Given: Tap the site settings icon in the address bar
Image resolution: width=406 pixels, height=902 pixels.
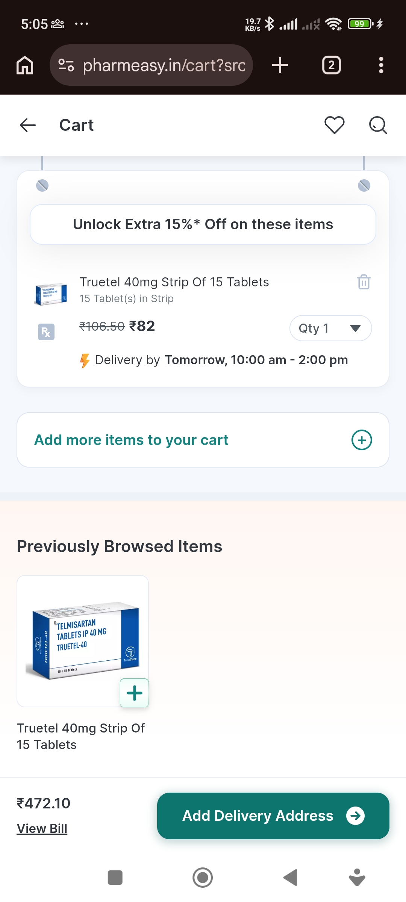Looking at the screenshot, I should click(x=66, y=65).
